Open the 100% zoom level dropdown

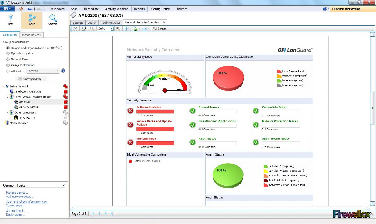coord(112,29)
